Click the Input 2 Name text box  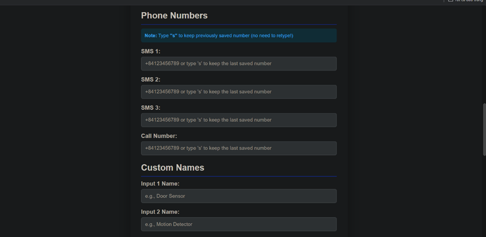tap(238, 224)
